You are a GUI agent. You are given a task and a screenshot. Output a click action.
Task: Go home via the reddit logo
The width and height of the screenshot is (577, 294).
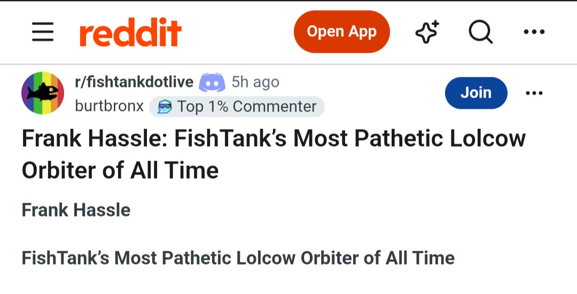point(131,33)
